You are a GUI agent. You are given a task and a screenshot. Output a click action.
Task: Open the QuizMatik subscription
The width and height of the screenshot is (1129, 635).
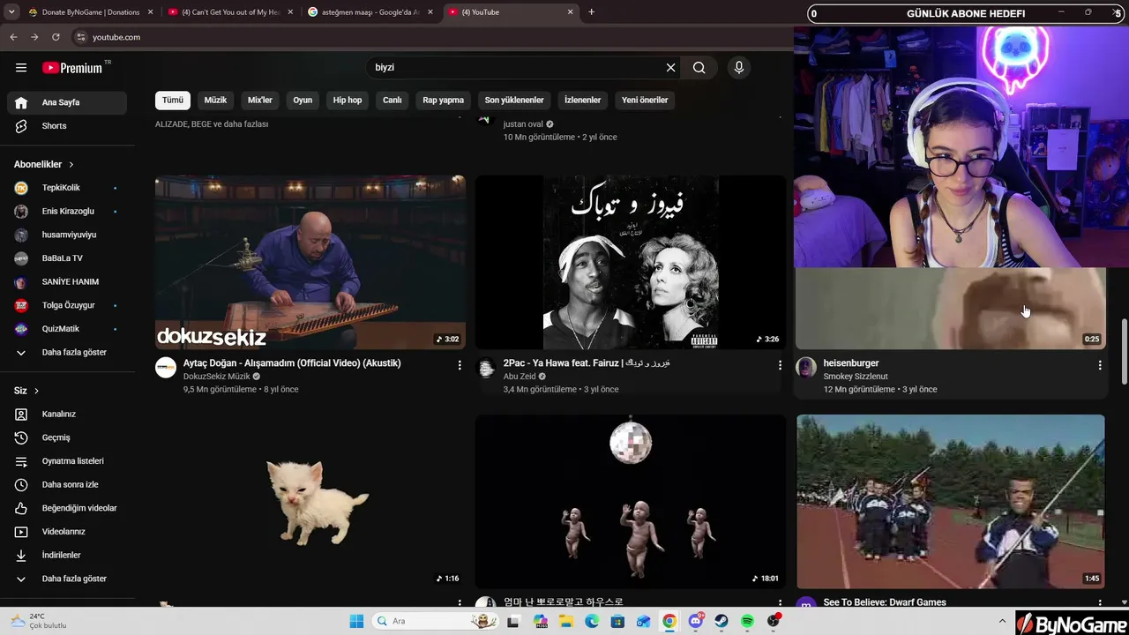pyautogui.click(x=67, y=329)
